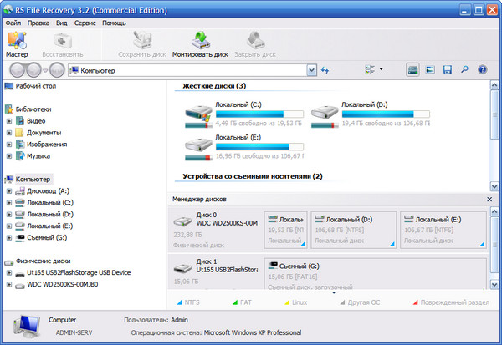Select the Локальный (E:) drive in hard disks list
This screenshot has height=345, width=502.
[199, 146]
